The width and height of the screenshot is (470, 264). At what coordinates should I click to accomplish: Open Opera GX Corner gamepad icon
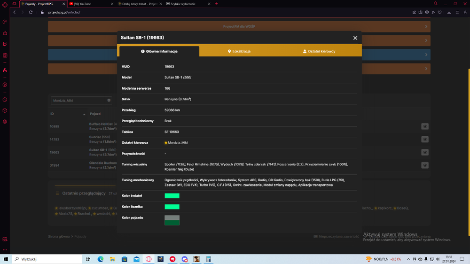14,4
